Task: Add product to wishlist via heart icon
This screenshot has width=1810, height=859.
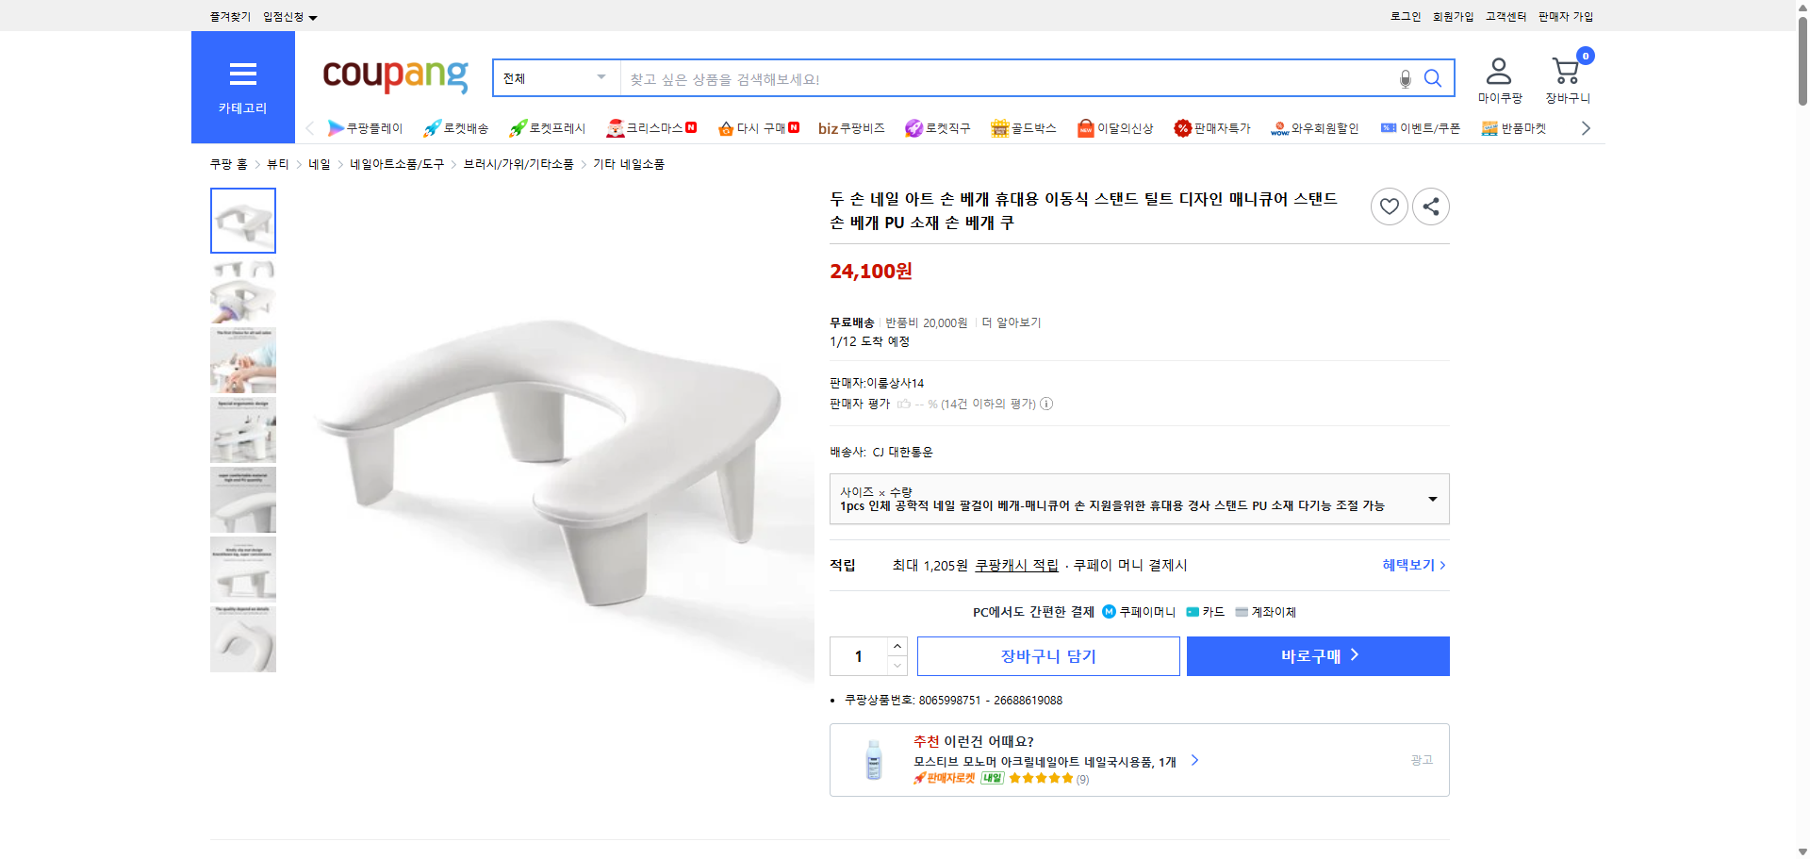Action: [x=1389, y=206]
